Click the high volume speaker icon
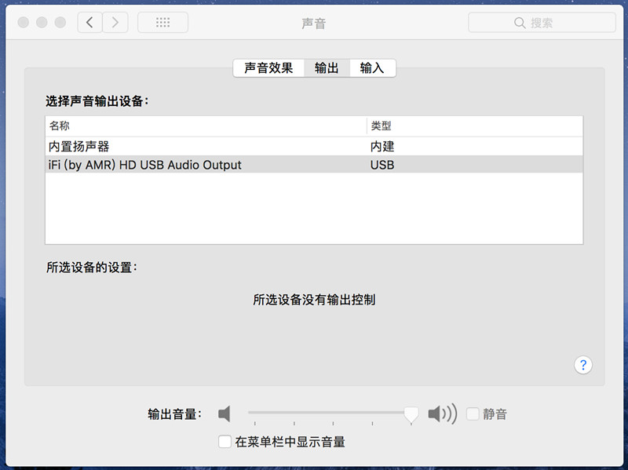 (x=442, y=414)
